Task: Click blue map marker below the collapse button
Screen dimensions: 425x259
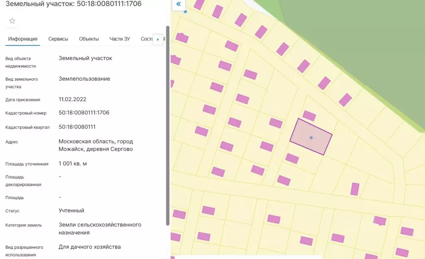Action: tap(185, 12)
